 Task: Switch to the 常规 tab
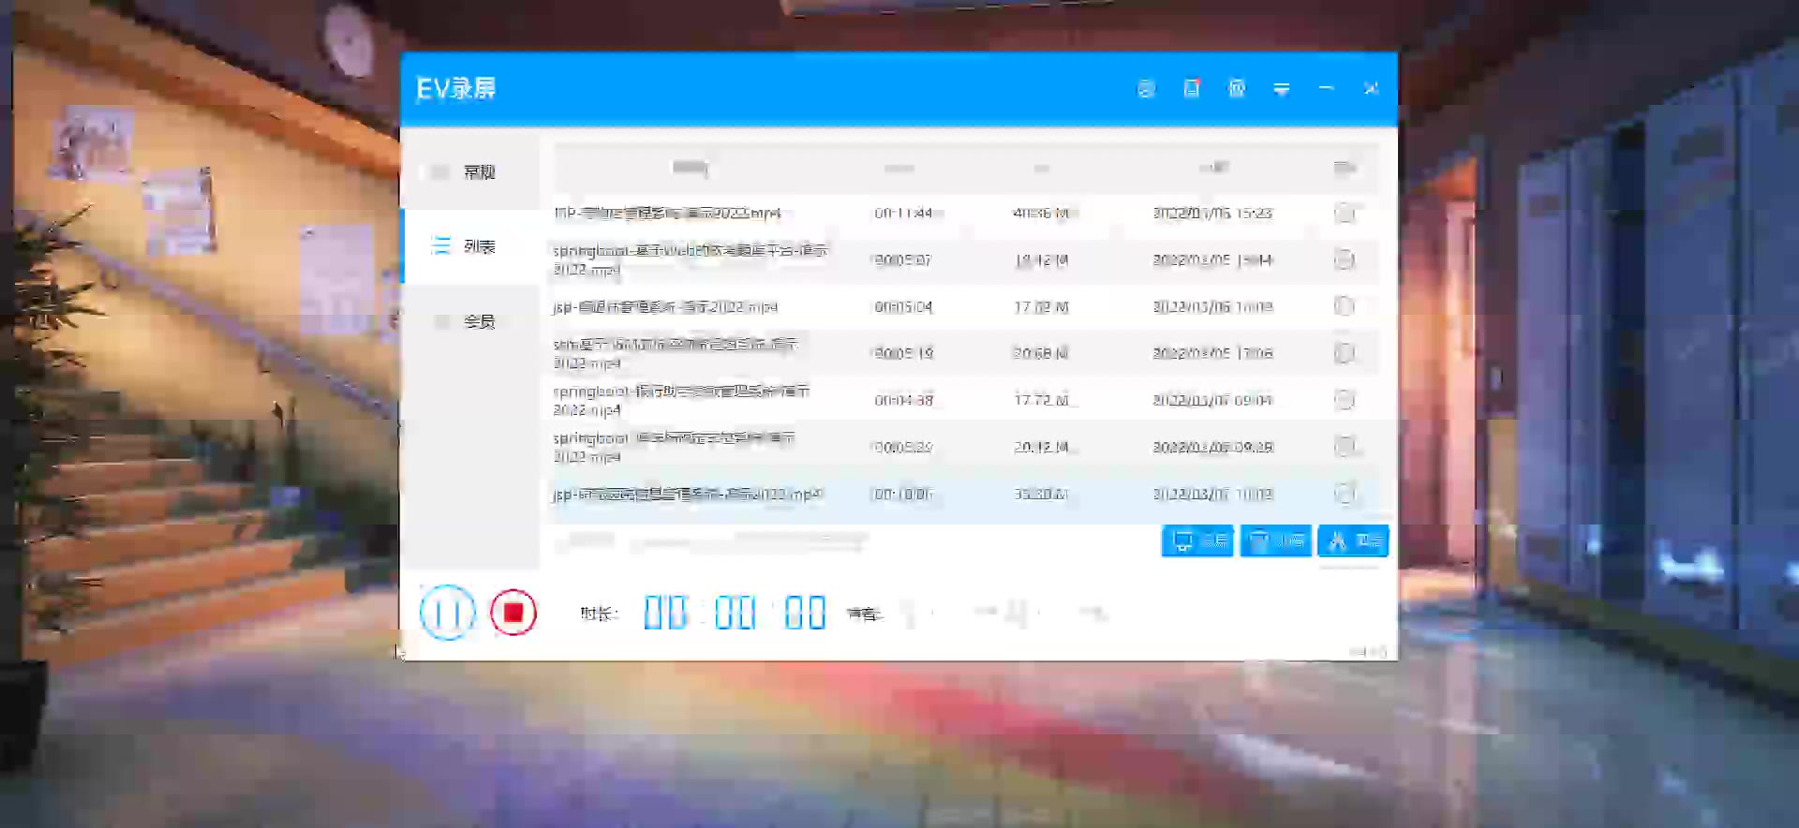(x=470, y=172)
